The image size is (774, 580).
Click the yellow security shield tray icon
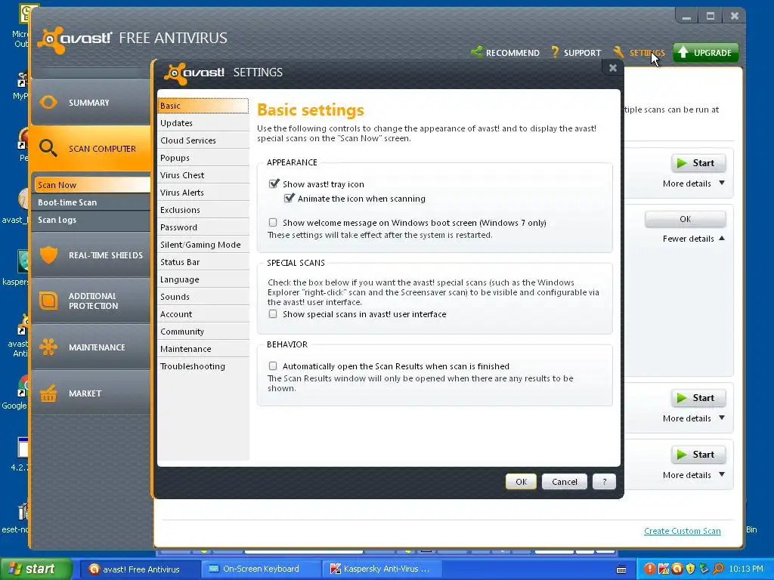[x=690, y=569]
